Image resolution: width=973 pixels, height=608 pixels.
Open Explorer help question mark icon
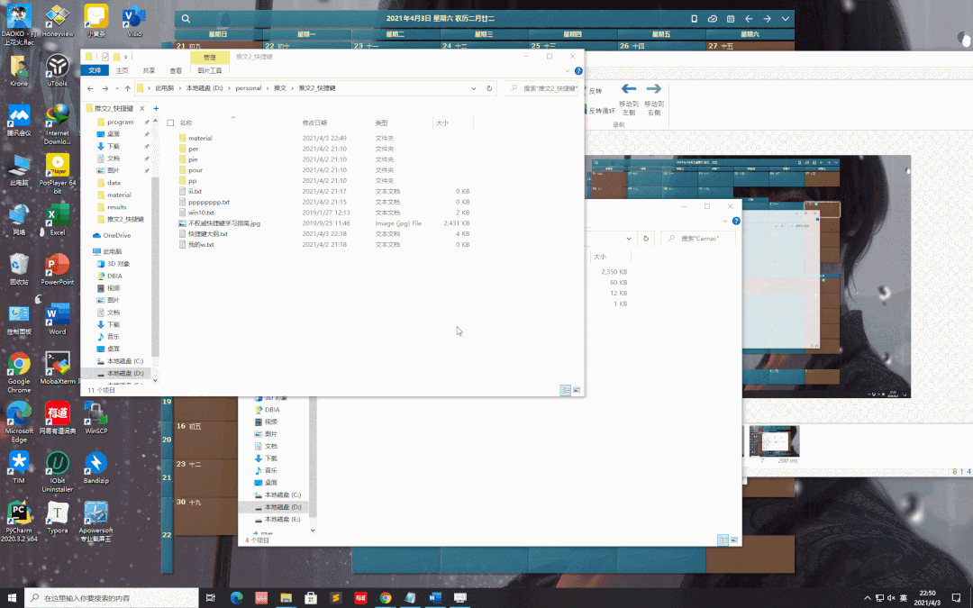[x=578, y=71]
